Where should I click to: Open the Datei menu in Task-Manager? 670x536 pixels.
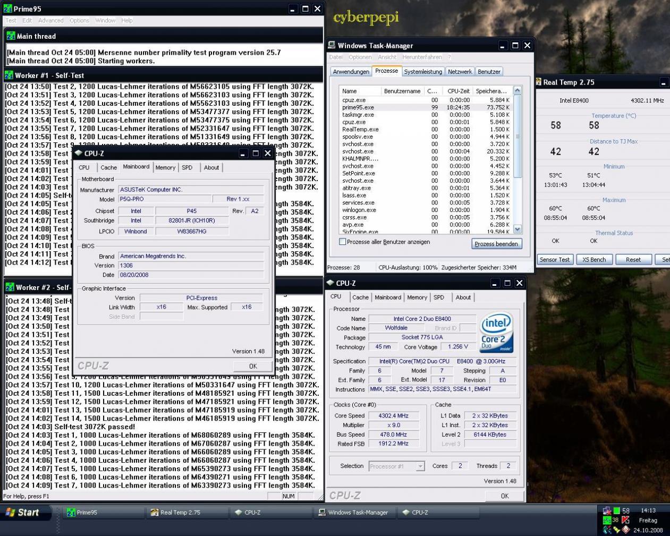click(x=336, y=57)
